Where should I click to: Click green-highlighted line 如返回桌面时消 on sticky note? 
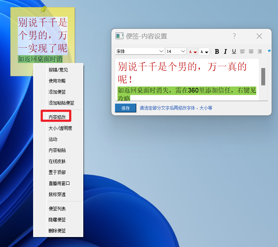coord(40,59)
